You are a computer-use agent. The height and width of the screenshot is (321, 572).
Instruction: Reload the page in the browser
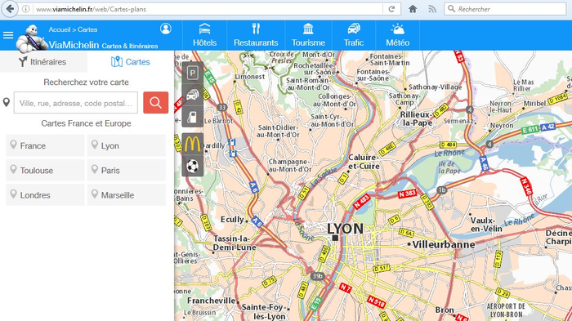(x=391, y=9)
